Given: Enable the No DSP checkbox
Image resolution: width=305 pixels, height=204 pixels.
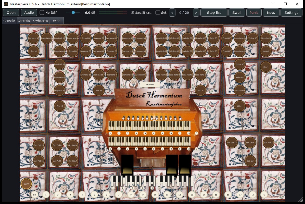Looking at the screenshot, I should (x=42, y=13).
